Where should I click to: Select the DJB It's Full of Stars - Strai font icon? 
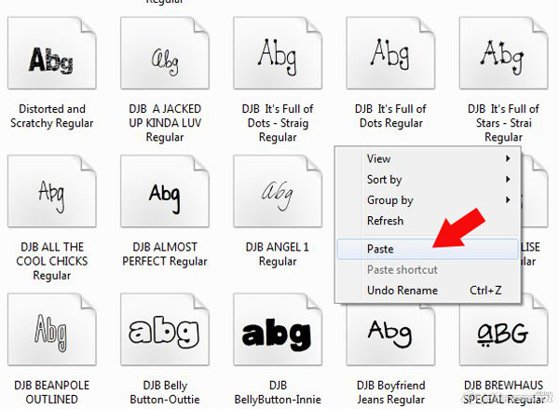point(503,53)
